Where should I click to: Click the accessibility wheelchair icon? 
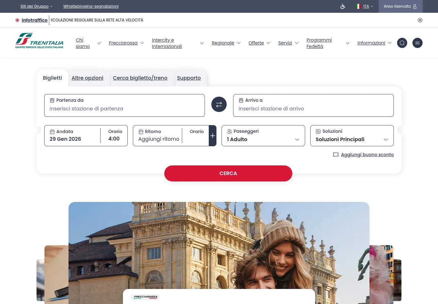click(343, 6)
